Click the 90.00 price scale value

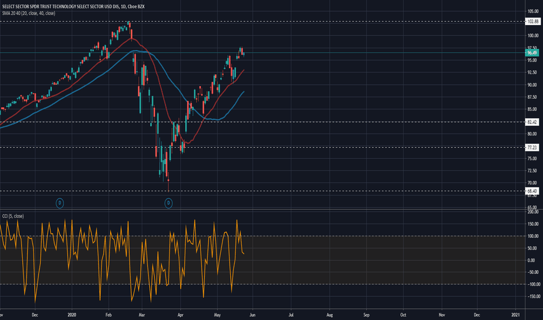(x=533, y=85)
